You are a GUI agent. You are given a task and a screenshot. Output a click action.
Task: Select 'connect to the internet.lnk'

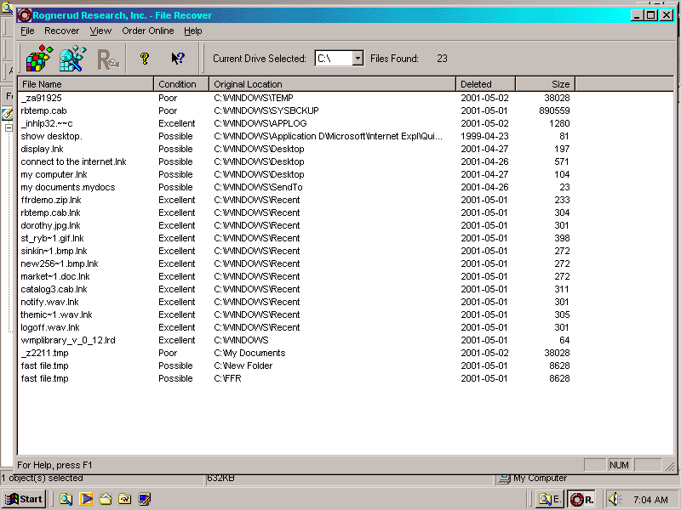point(73,161)
